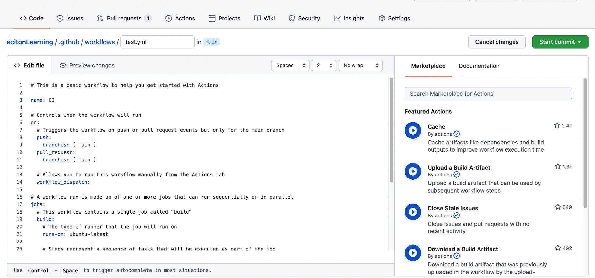The width and height of the screenshot is (595, 278).
Task: Open the Actions tab
Action: [180, 18]
